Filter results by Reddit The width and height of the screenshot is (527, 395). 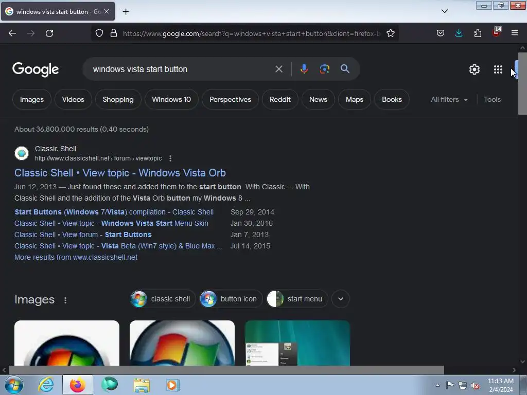(x=280, y=99)
